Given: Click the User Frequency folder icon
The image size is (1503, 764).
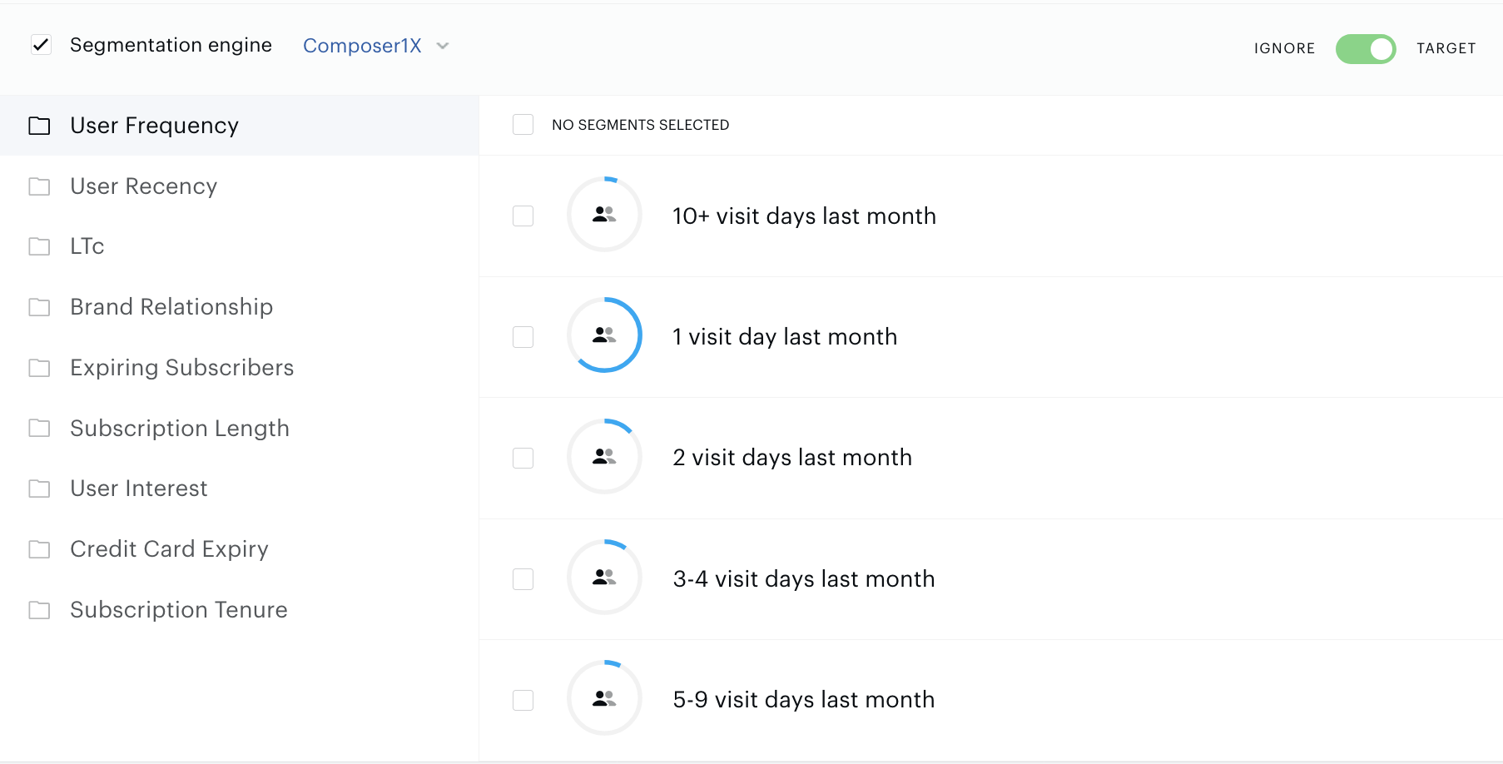Looking at the screenshot, I should tap(39, 126).
